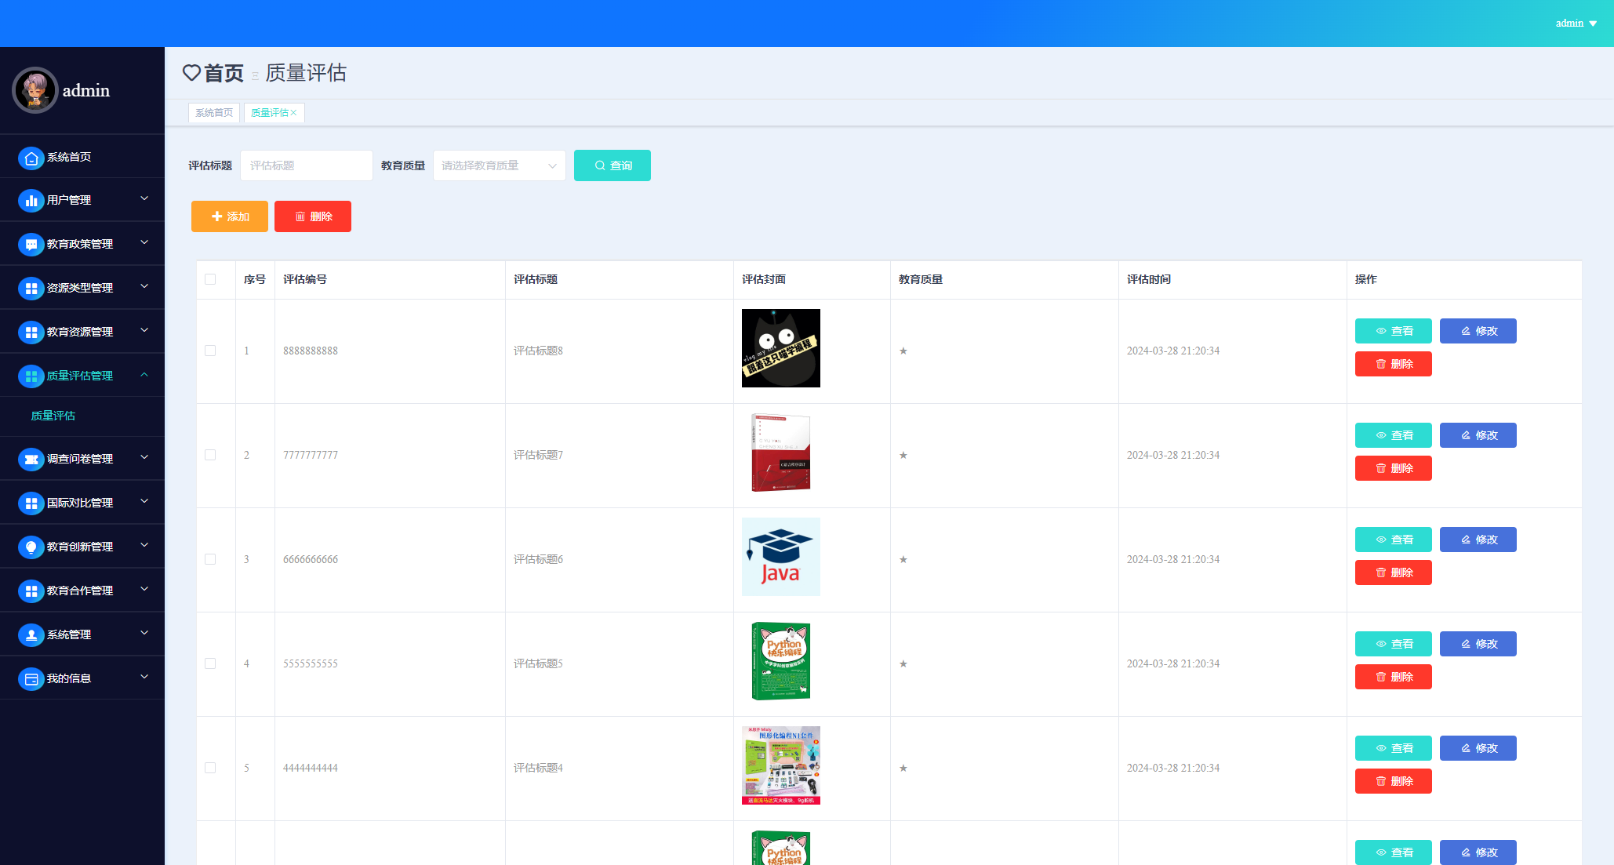Click the 查询 search button
The width and height of the screenshot is (1614, 865).
[612, 165]
